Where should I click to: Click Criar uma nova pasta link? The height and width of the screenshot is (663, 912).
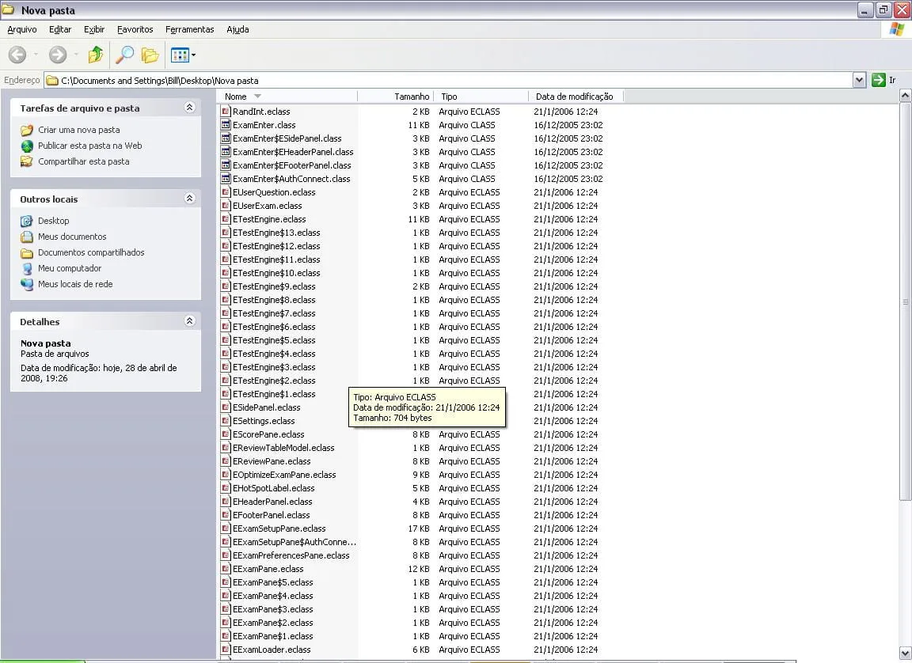(x=79, y=130)
